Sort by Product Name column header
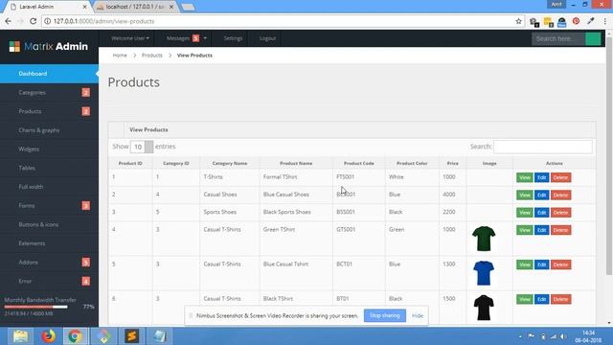The image size is (613, 345). point(296,163)
